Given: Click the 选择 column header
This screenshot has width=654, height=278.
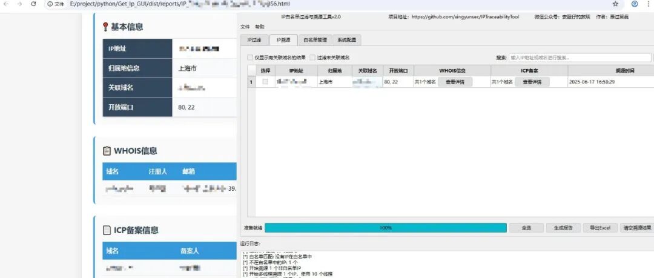Looking at the screenshot, I should click(265, 71).
